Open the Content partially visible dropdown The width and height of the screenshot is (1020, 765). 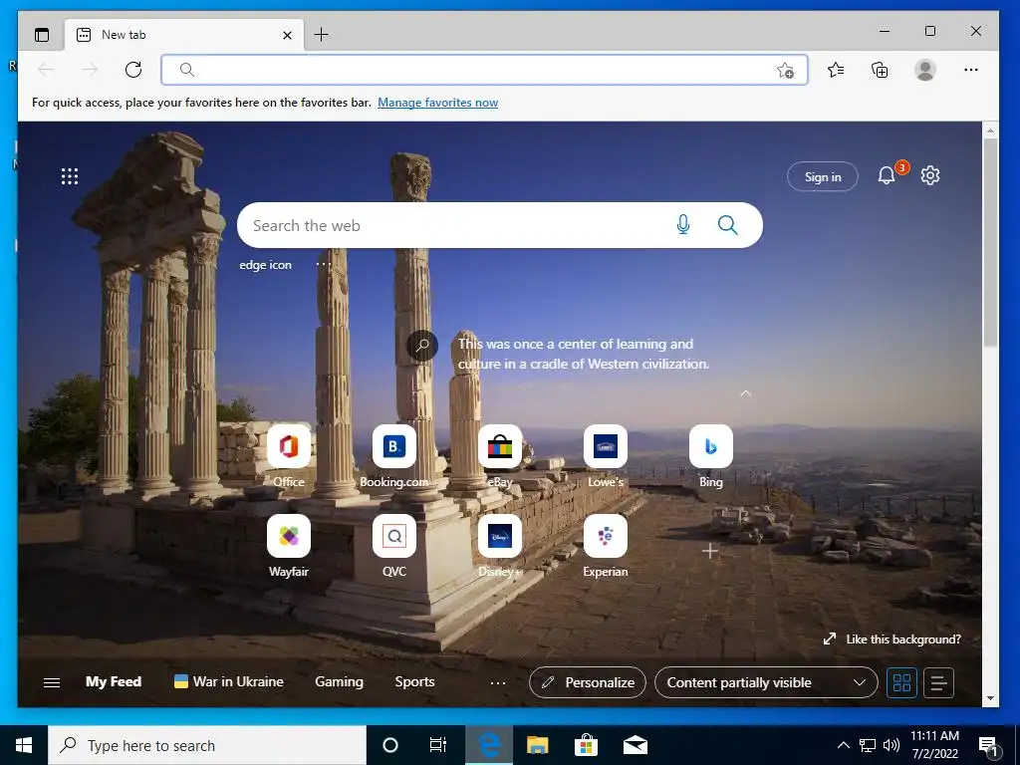766,682
